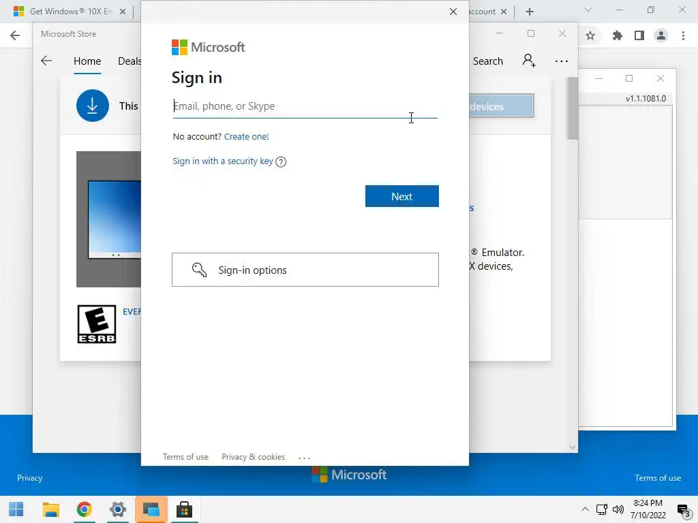Click the blue download arrow icon
This screenshot has width=698, height=523.
pyautogui.click(x=93, y=106)
